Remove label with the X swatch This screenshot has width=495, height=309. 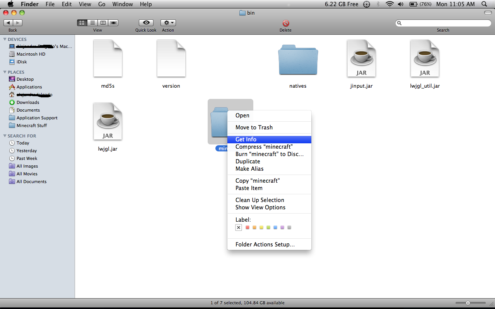click(x=239, y=228)
